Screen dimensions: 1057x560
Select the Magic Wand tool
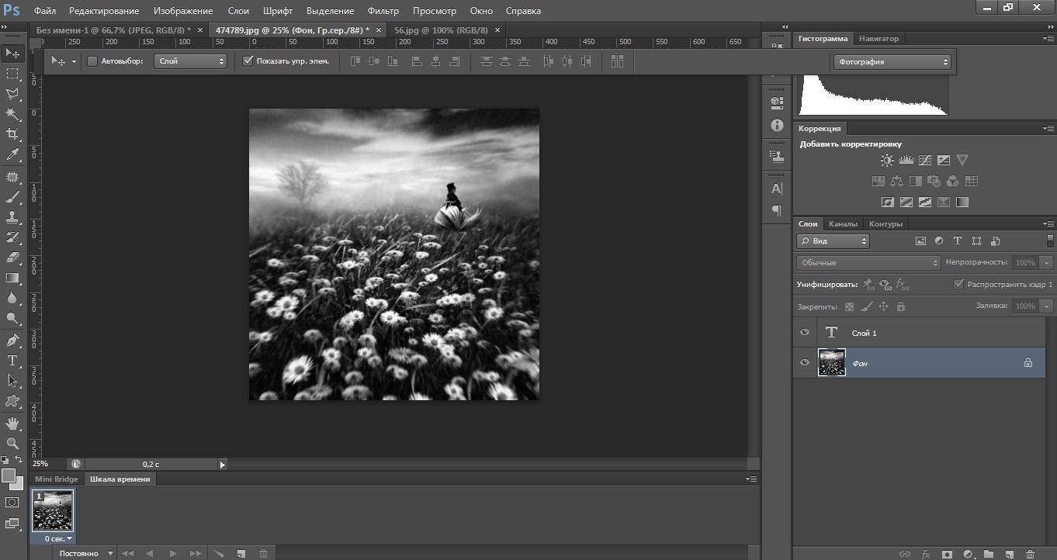[12, 114]
